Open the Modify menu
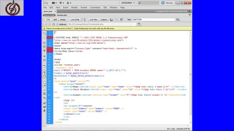The height and width of the screenshot is (131, 234). click(x=74, y=7)
